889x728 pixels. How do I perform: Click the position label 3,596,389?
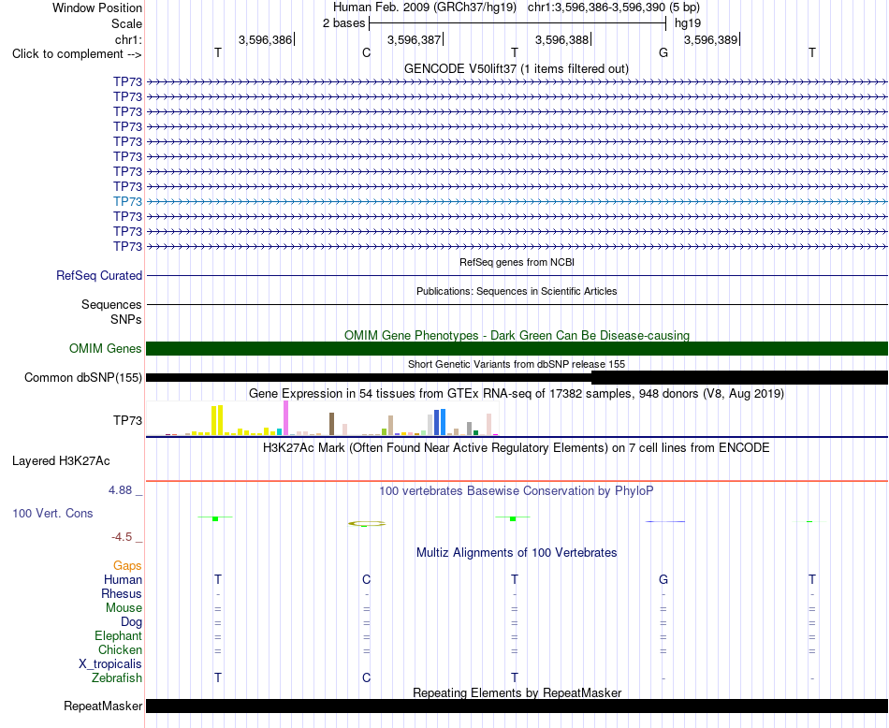(x=710, y=39)
